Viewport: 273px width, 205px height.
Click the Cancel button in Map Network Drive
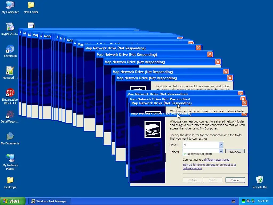click(235, 180)
